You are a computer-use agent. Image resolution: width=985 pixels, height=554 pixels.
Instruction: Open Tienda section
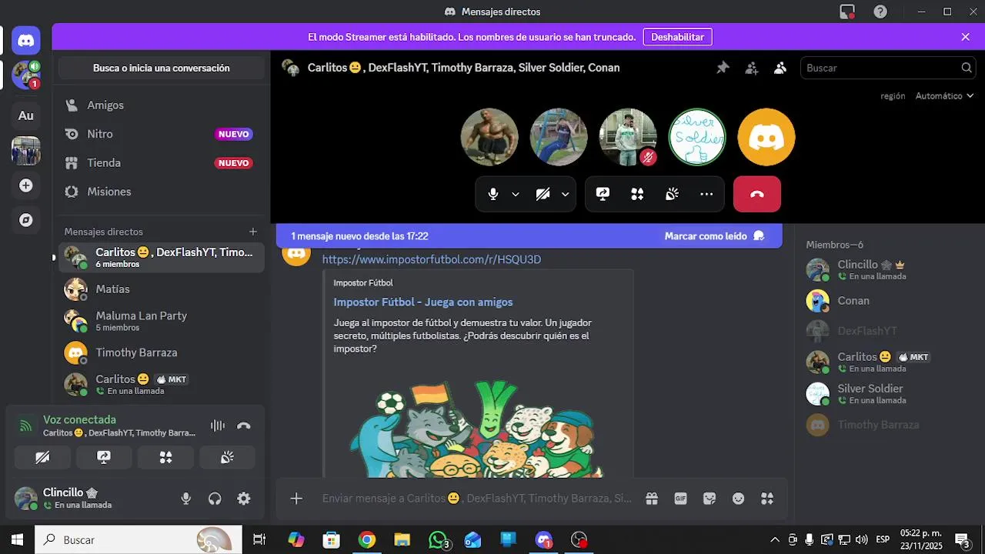[161, 163]
